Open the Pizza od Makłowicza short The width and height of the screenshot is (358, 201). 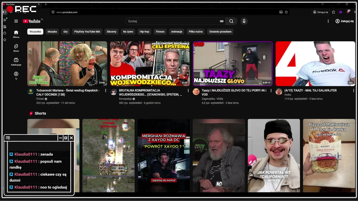click(329, 155)
